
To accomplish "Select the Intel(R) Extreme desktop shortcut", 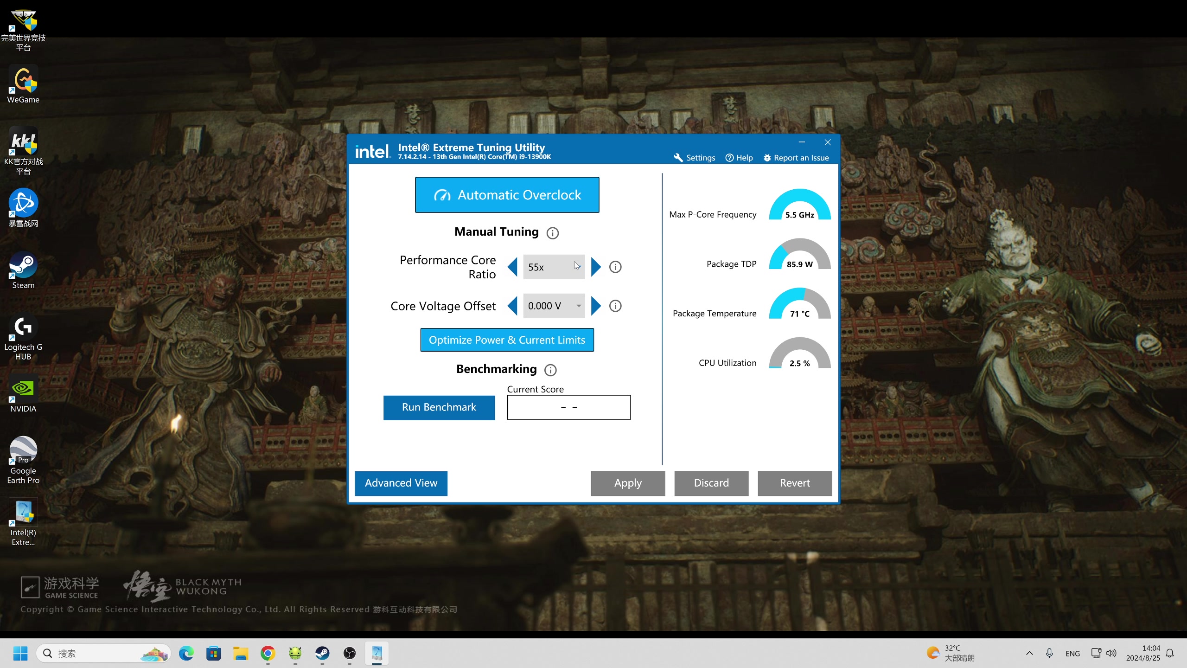I will tap(23, 522).
